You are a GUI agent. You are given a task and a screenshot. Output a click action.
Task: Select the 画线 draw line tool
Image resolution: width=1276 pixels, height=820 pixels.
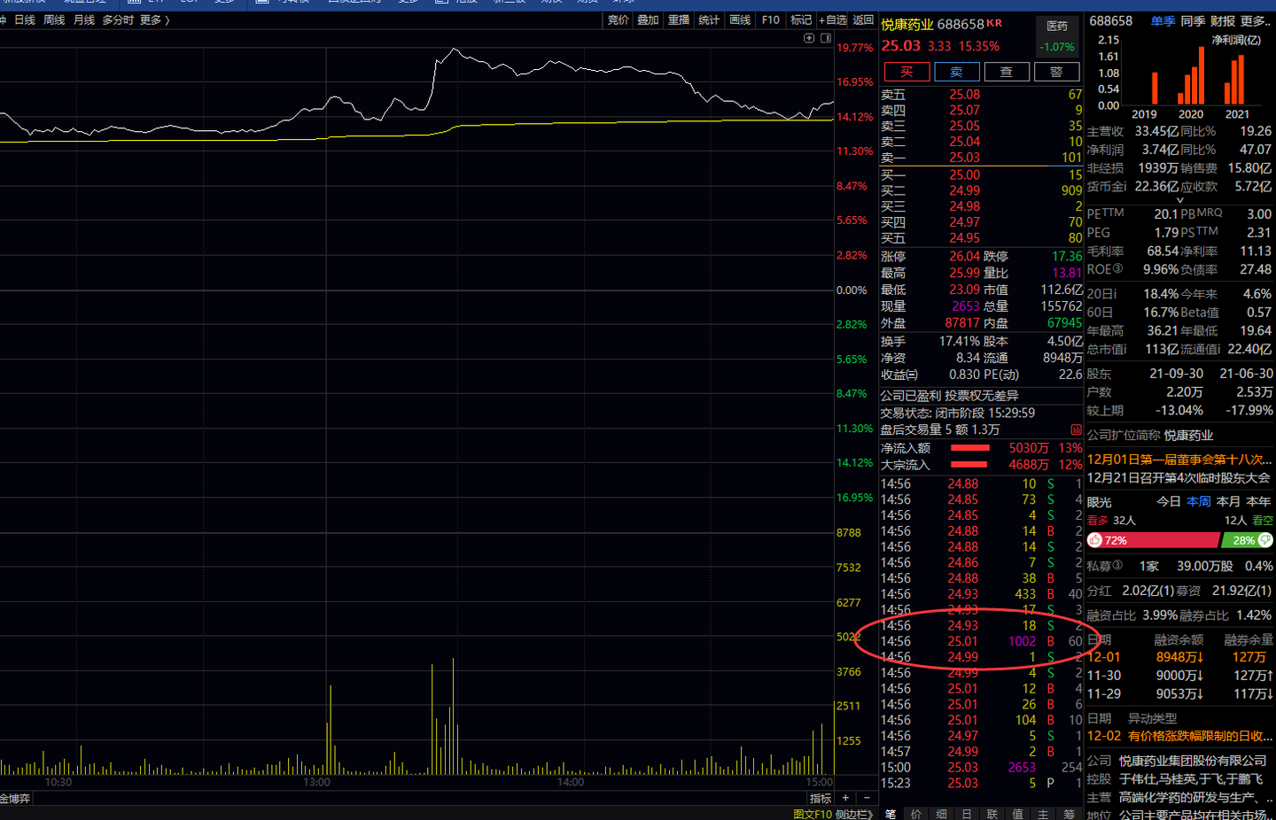[740, 19]
